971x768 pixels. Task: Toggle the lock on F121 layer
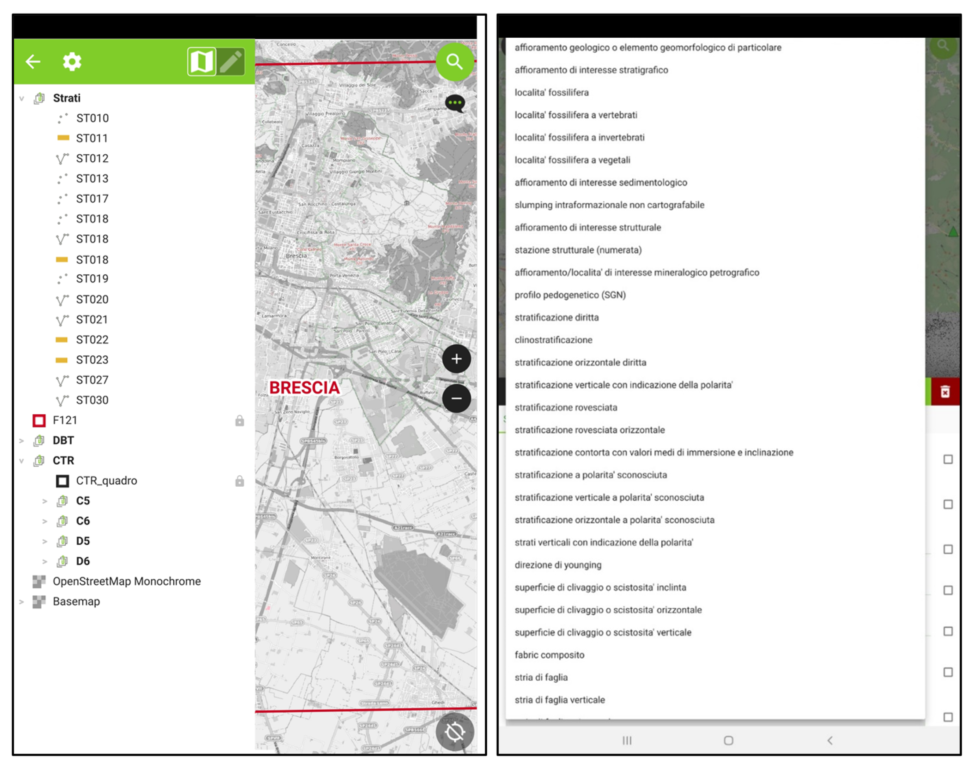(240, 421)
